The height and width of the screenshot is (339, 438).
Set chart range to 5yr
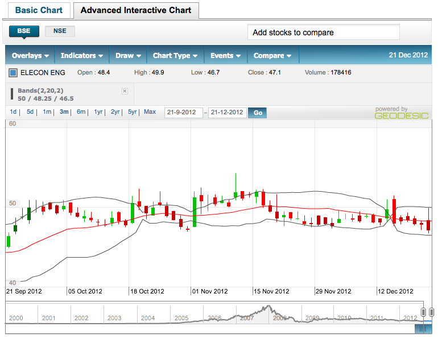132,111
